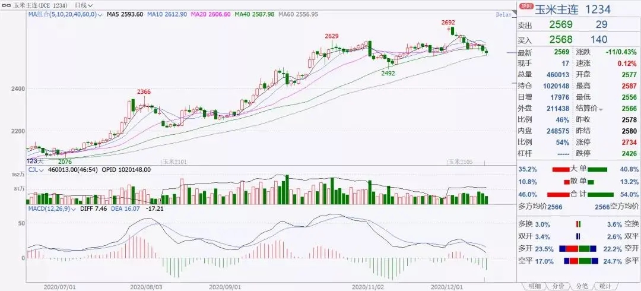The width and height of the screenshot is (641, 291).
Task: Click the 2692 high price marker
Action: coord(448,23)
